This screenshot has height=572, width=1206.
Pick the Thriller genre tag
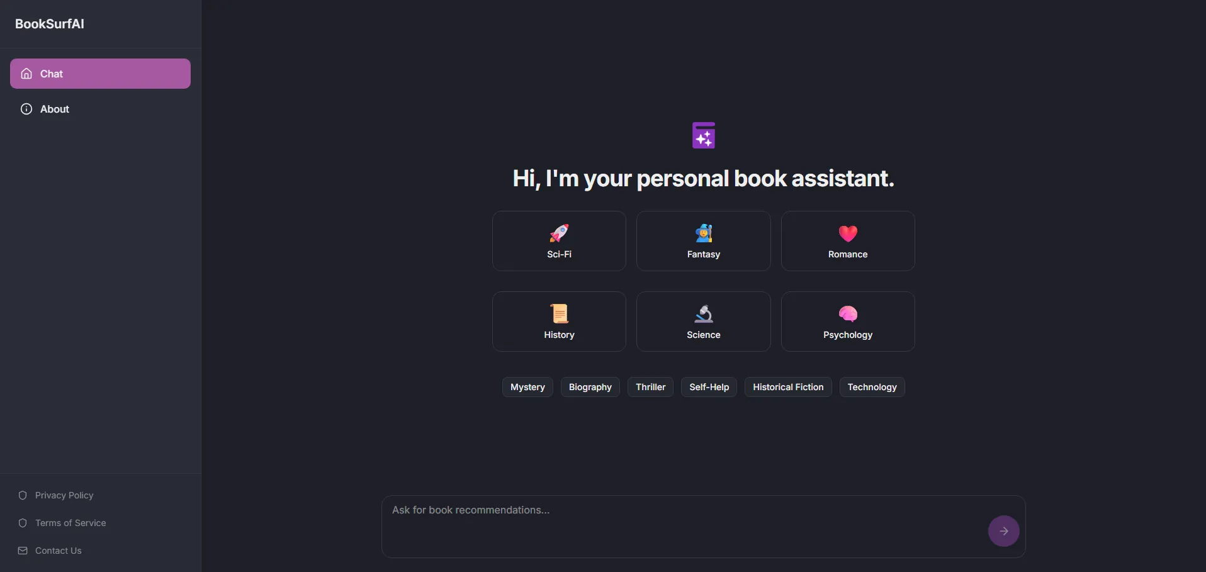650,387
